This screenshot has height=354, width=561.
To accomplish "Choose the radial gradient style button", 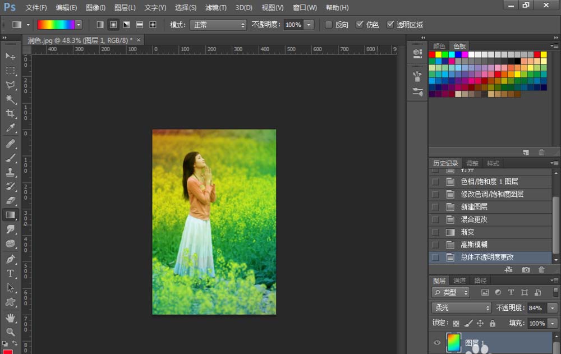I will click(x=113, y=25).
